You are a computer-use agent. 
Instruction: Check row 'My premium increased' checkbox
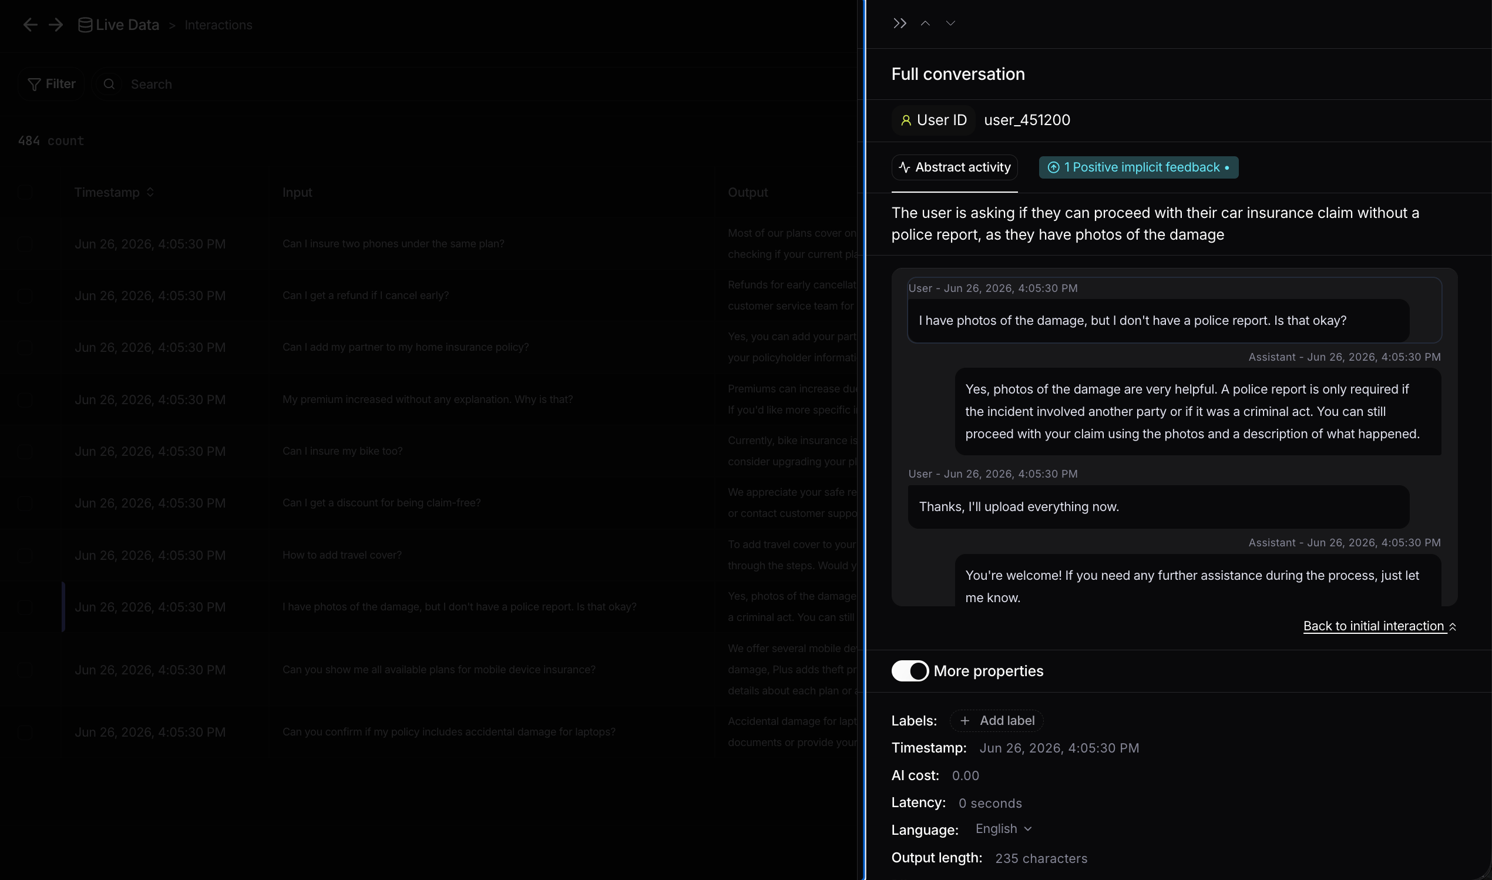coord(24,399)
